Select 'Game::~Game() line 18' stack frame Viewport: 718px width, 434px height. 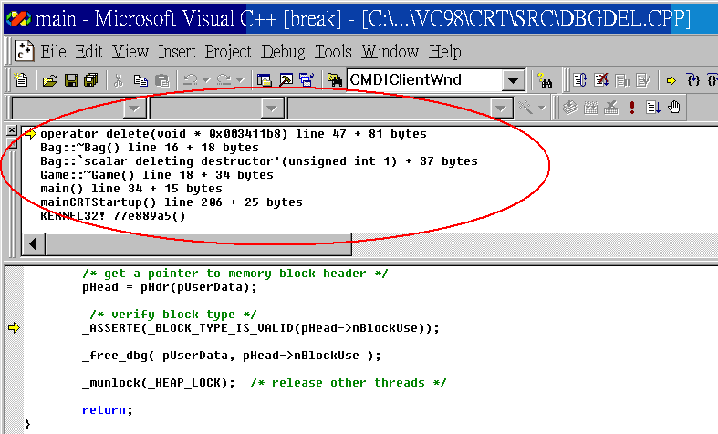[x=157, y=175]
